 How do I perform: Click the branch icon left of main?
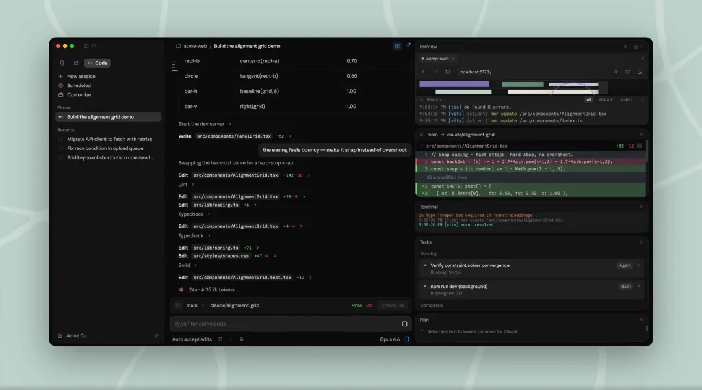click(x=177, y=305)
